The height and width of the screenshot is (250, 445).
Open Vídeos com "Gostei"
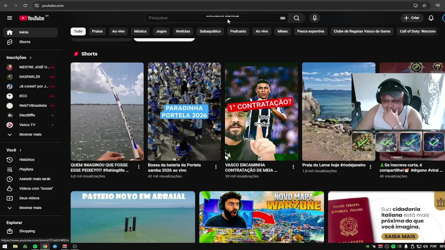(31, 189)
